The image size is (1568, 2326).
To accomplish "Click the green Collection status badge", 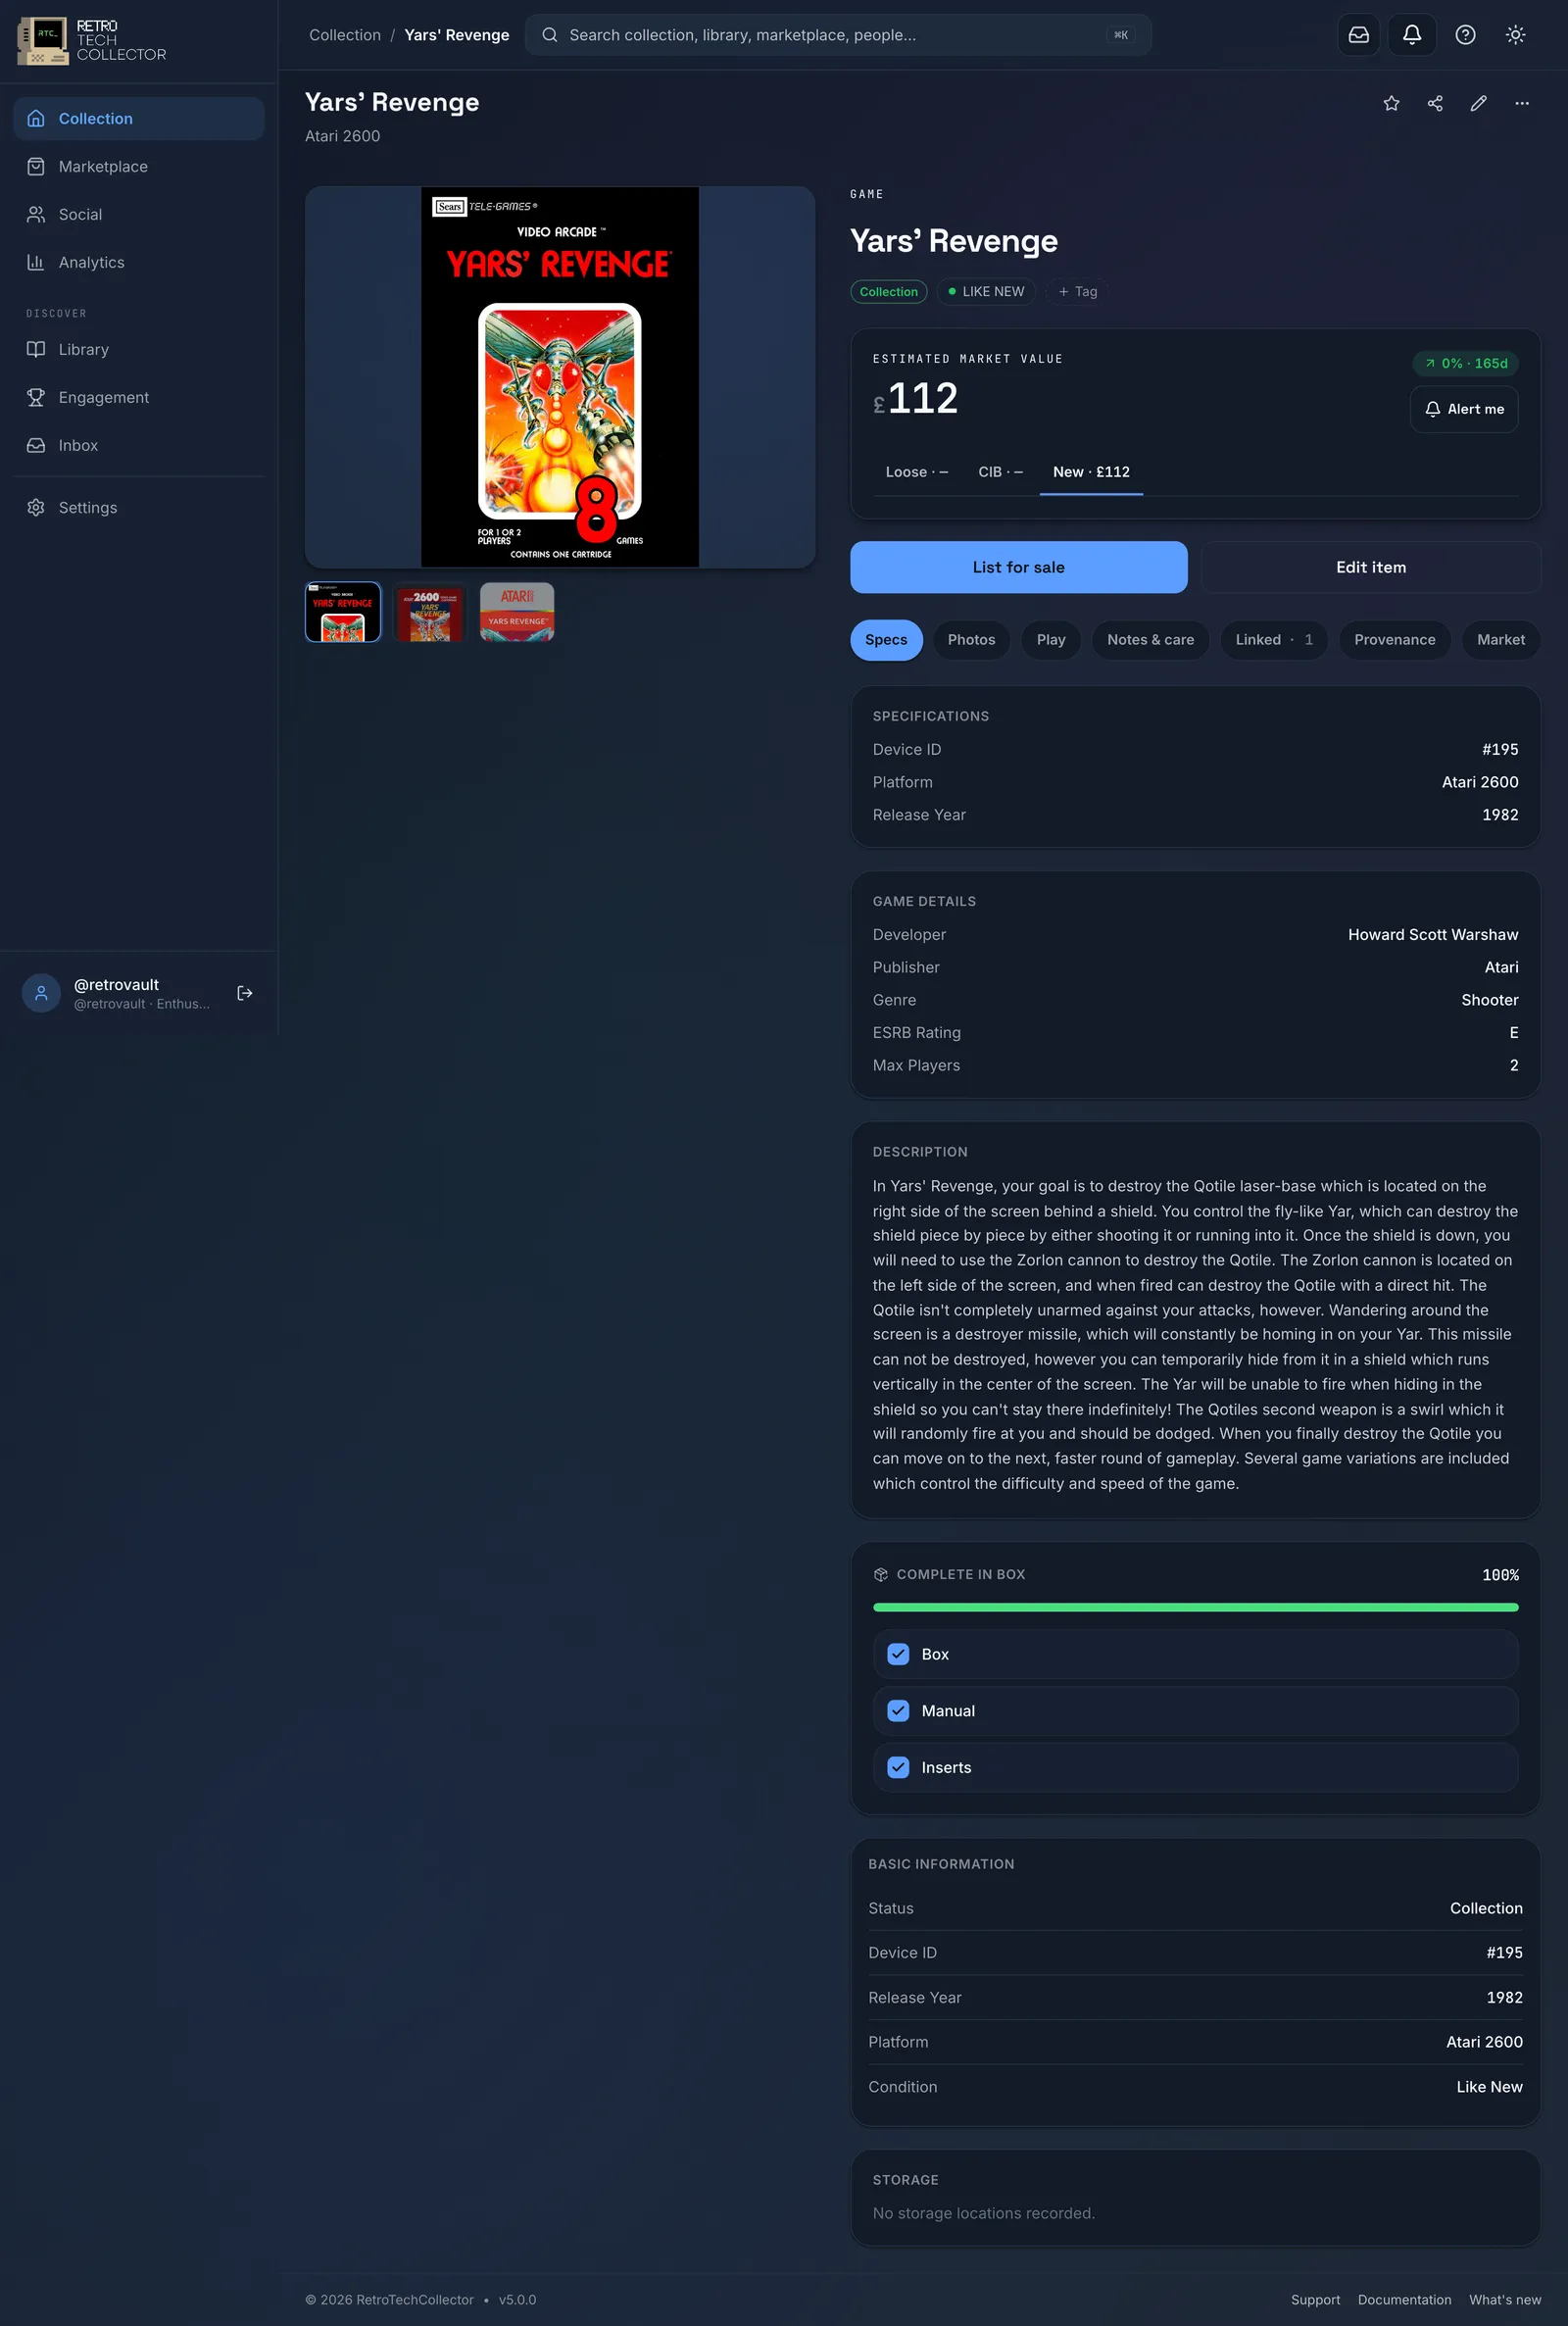I will click(888, 292).
